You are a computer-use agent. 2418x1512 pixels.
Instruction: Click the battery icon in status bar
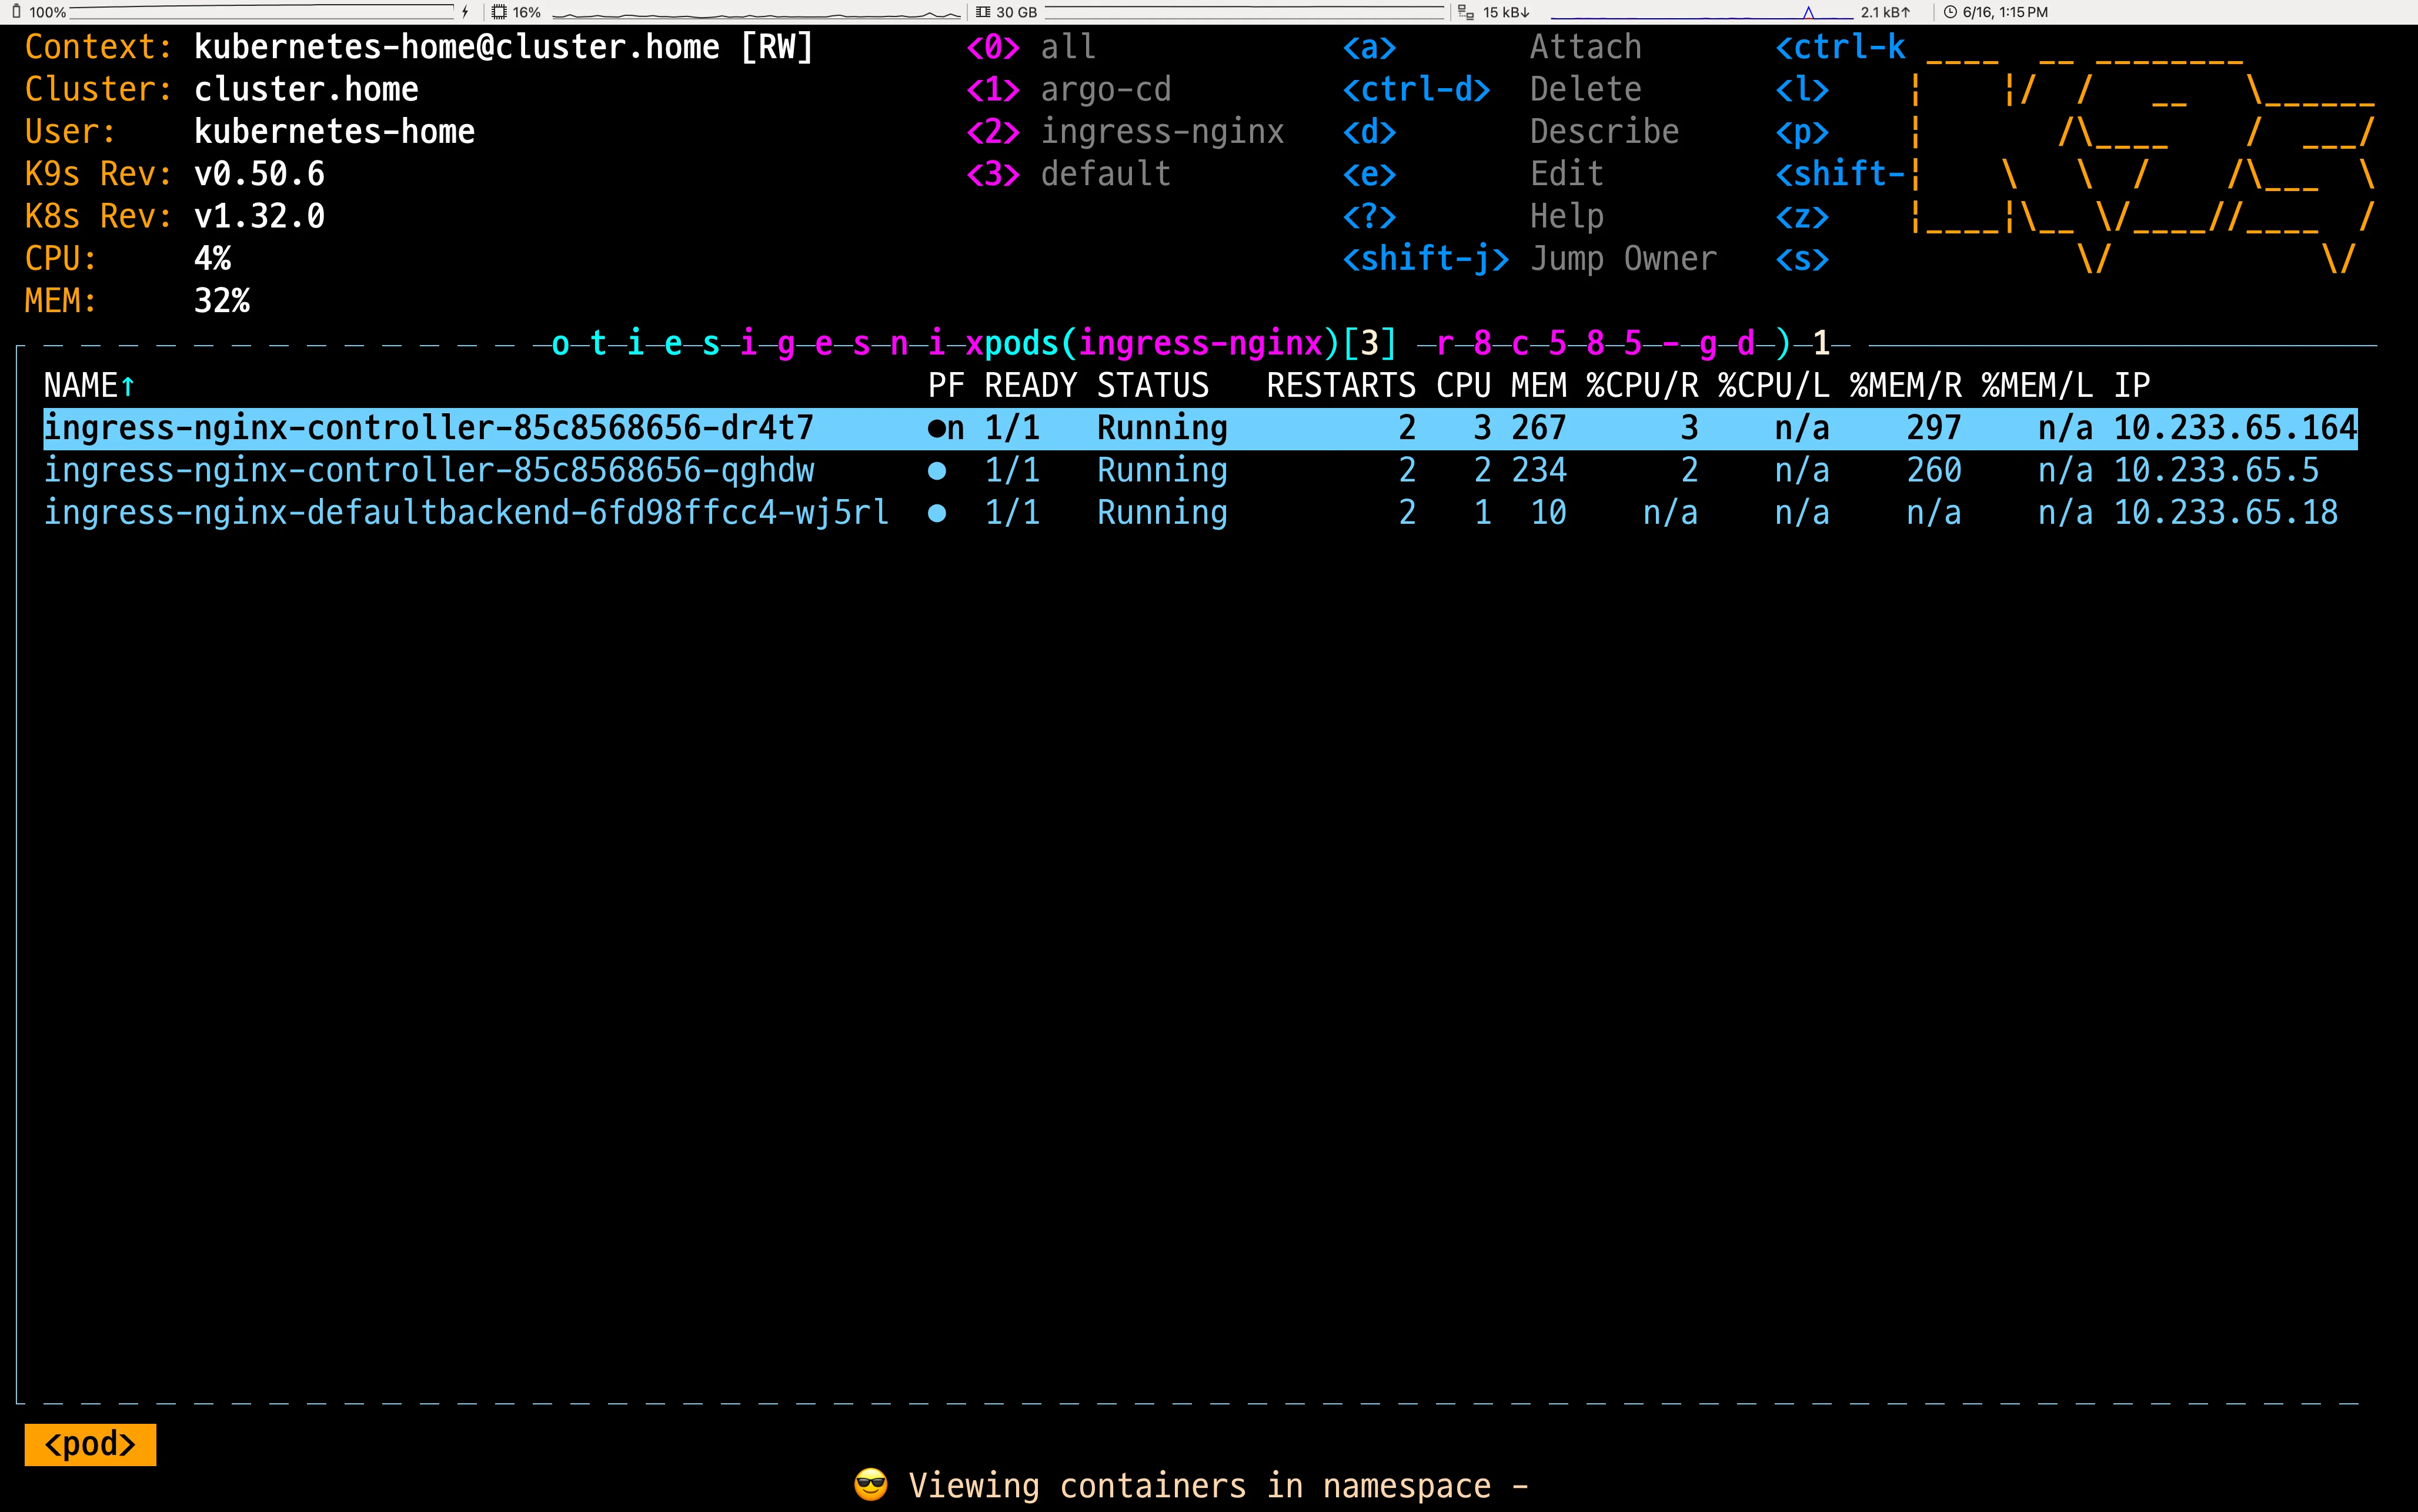[16, 12]
